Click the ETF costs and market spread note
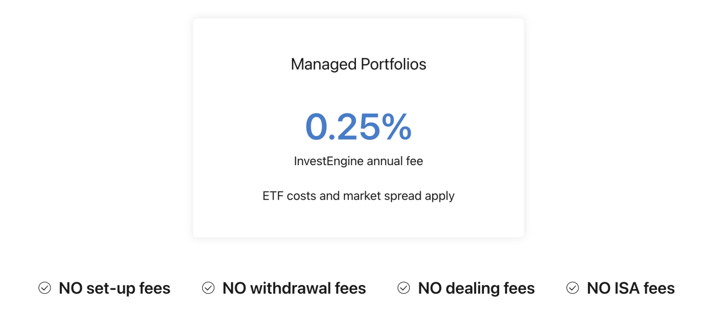This screenshot has height=322, width=712. (358, 196)
